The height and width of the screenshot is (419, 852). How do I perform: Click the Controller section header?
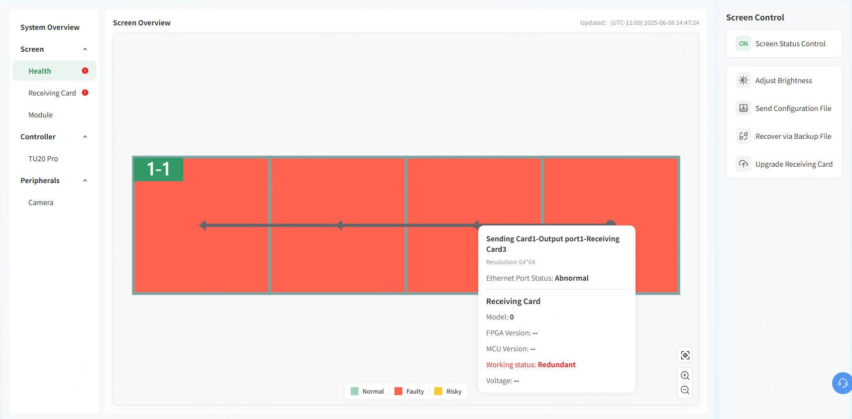click(38, 136)
